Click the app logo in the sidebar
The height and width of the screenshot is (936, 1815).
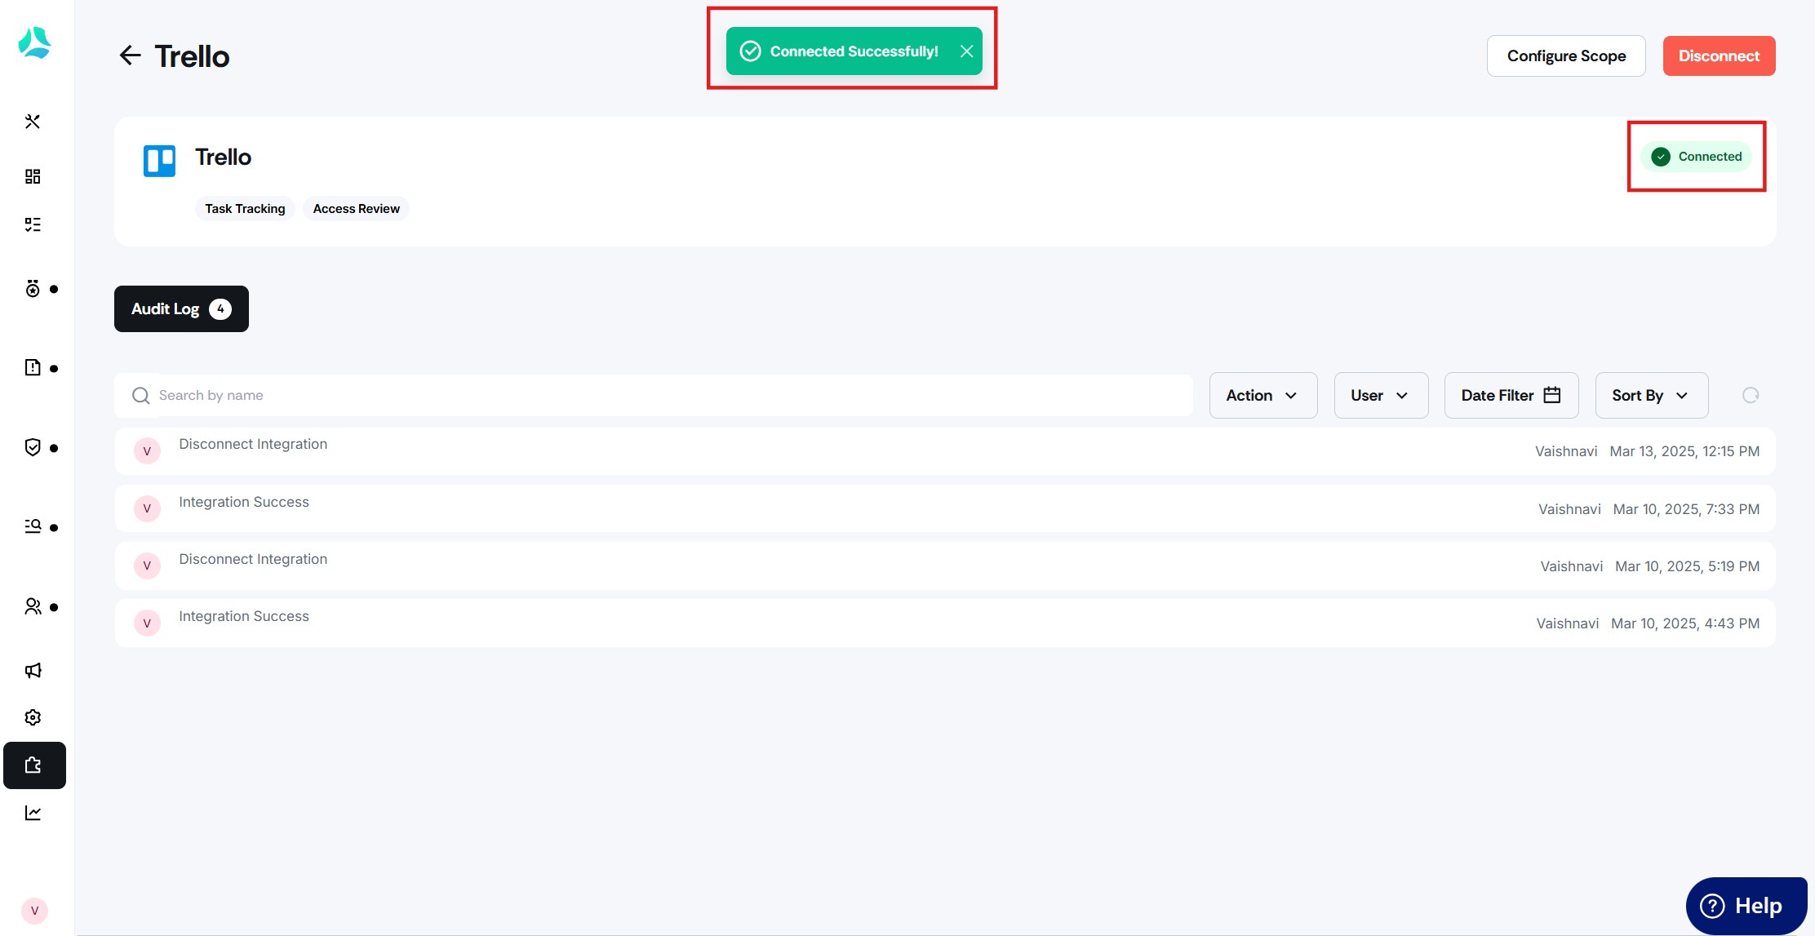tap(34, 43)
